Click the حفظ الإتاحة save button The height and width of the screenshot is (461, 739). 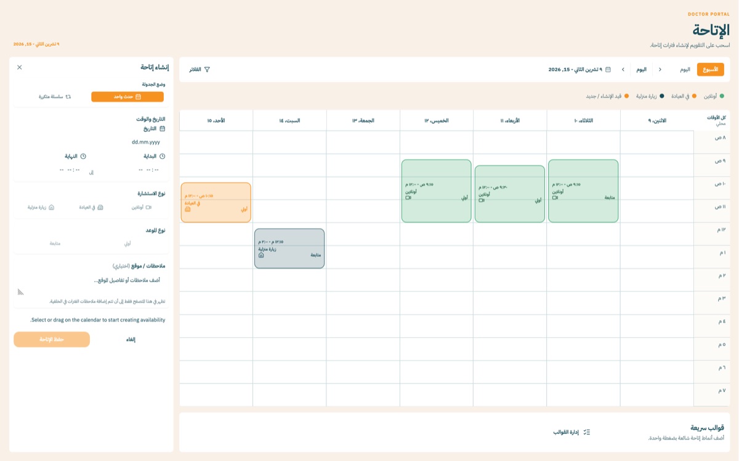pos(52,340)
